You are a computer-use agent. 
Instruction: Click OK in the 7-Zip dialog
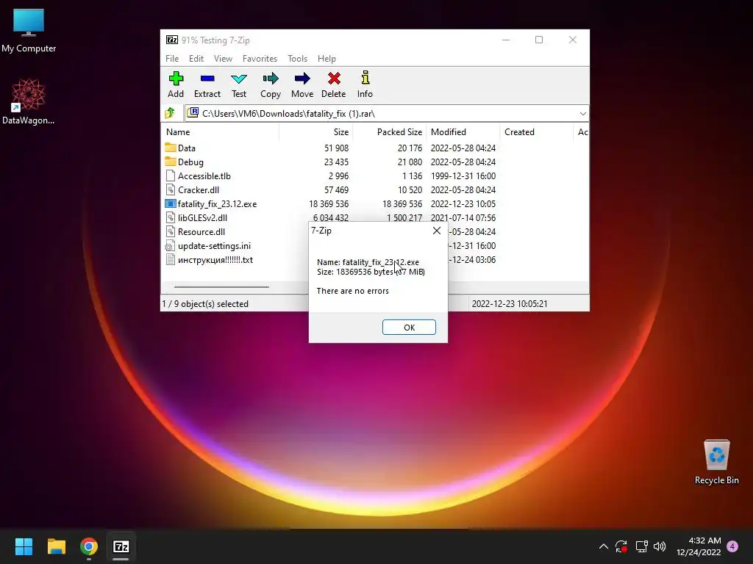point(409,327)
